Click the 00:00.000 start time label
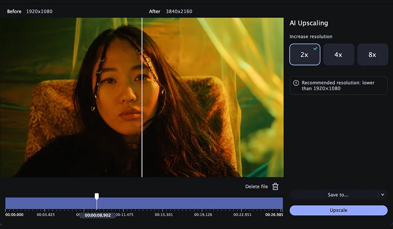Viewport: 393px width, 229px height. pos(14,215)
